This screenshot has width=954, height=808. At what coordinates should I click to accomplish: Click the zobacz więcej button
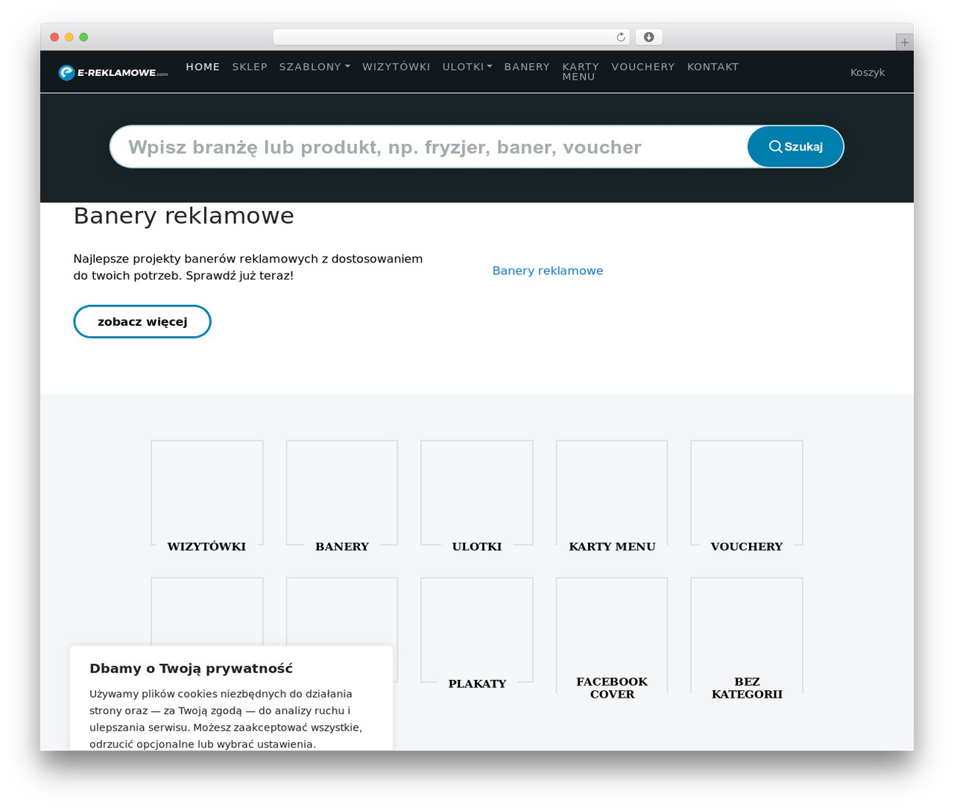point(142,322)
